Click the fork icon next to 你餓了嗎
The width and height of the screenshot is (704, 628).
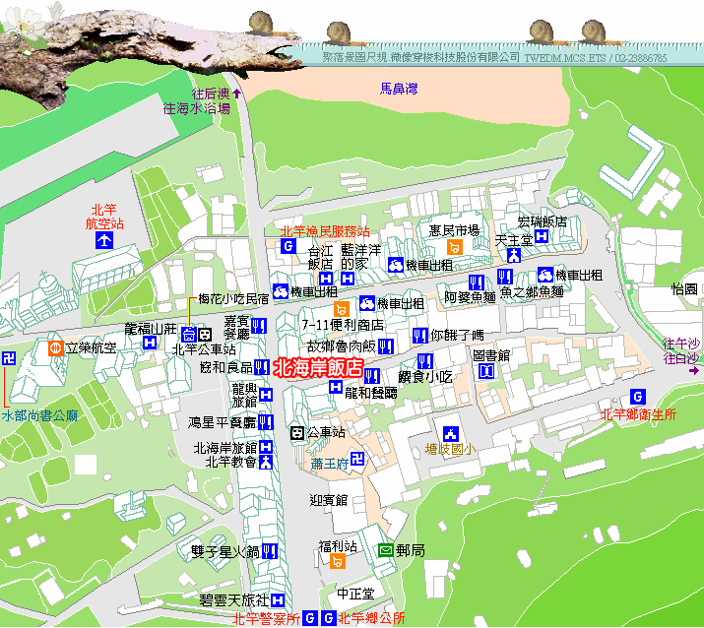coord(420,336)
